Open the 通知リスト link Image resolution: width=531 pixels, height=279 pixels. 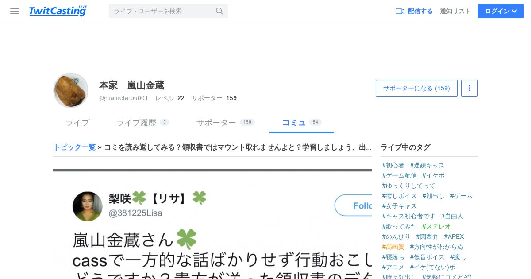tap(455, 11)
